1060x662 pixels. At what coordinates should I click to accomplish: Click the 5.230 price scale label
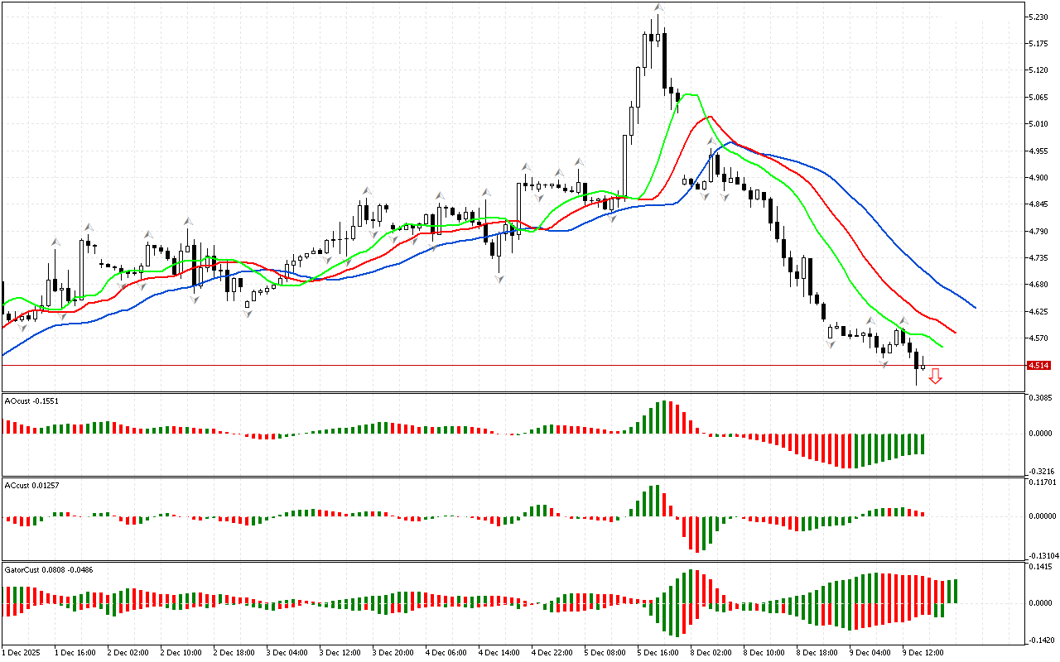click(x=1040, y=17)
